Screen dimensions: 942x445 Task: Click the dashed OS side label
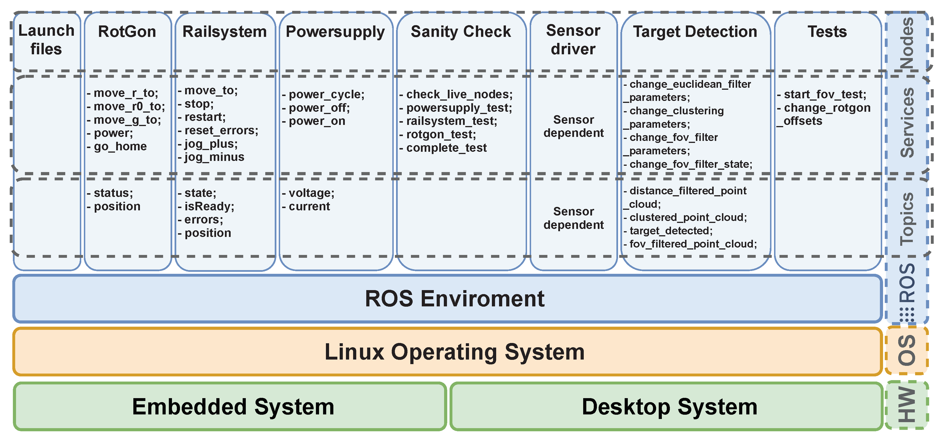[907, 351]
